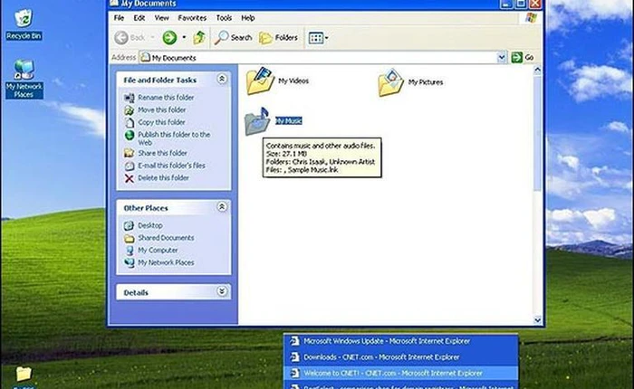Select Downloads - CNET.com Internet Explorer entry
The height and width of the screenshot is (389, 634).
(x=400, y=357)
